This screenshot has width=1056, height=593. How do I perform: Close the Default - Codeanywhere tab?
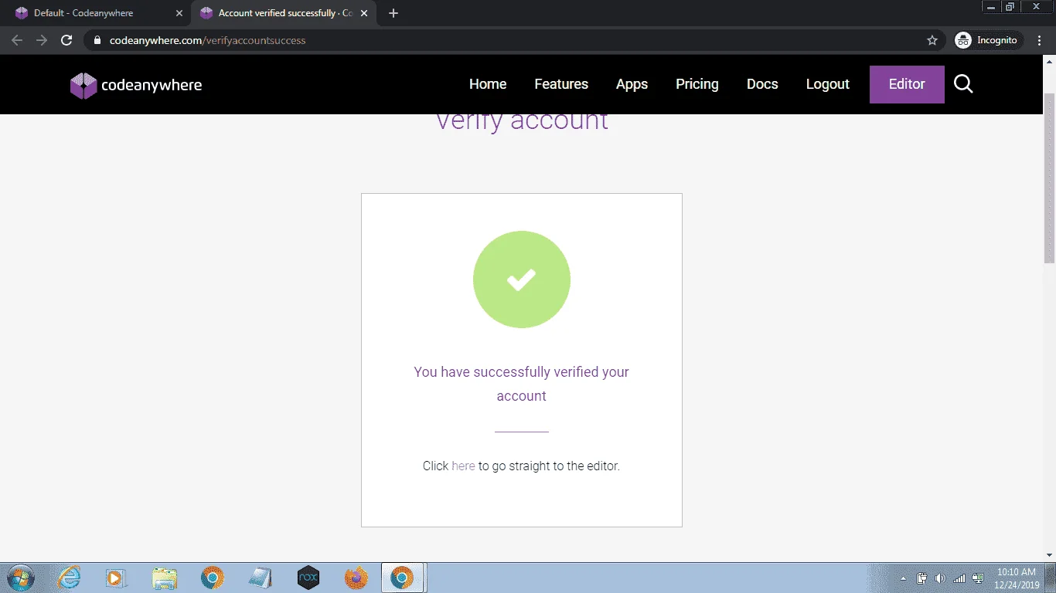point(179,13)
